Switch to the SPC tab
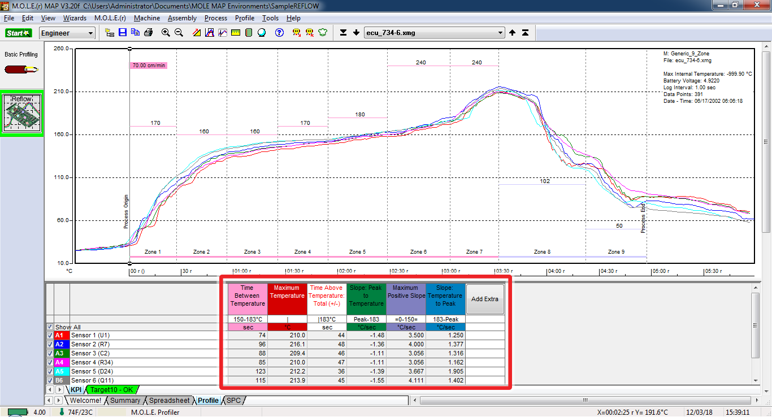The image size is (772, 417). click(233, 401)
